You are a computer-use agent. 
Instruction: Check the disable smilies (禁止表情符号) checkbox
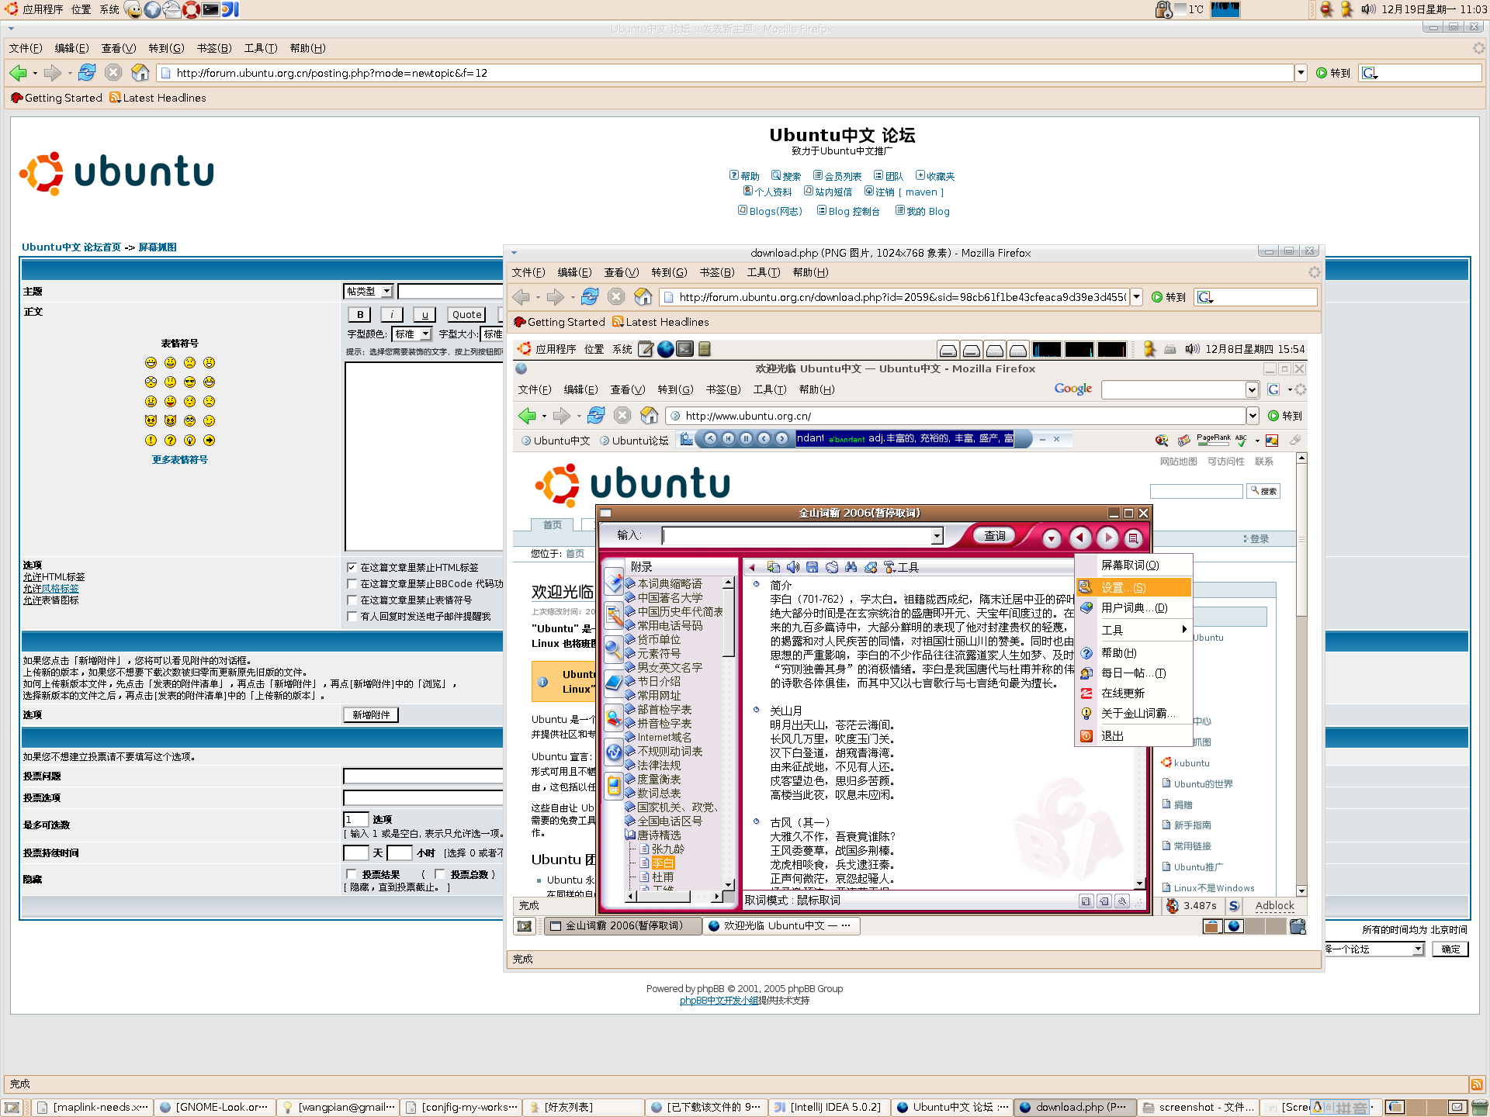point(352,600)
